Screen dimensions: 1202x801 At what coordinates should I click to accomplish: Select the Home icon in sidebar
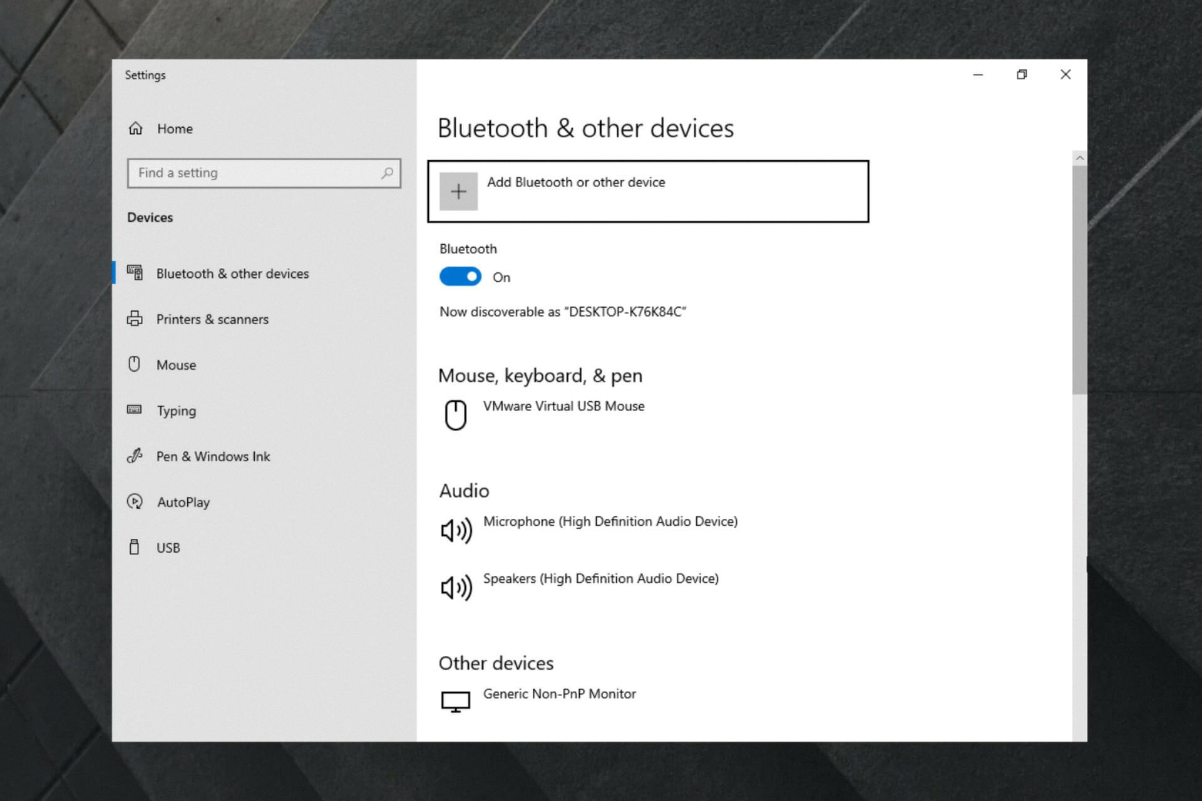(x=135, y=128)
